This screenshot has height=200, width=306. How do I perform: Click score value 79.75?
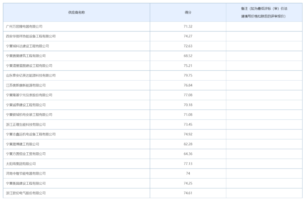coord(188,76)
